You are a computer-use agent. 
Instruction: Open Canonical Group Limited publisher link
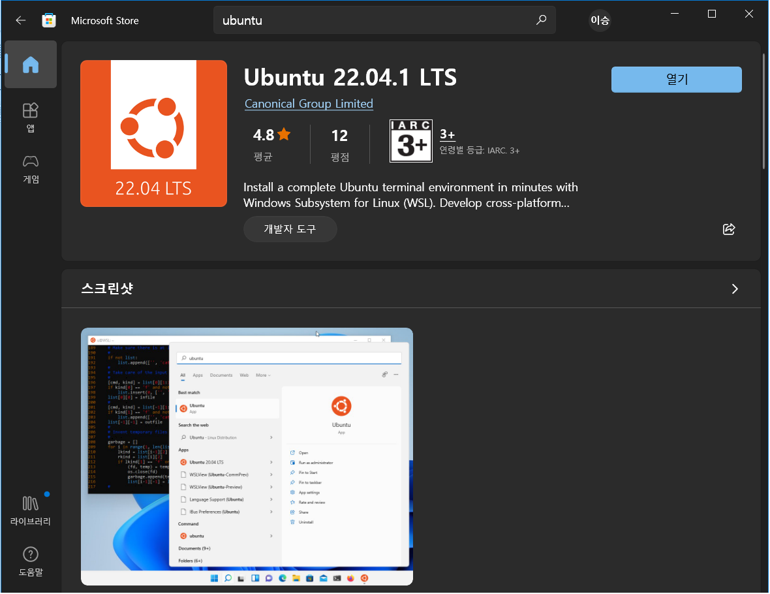click(309, 104)
